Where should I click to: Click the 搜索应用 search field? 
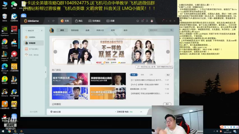[32, 31]
